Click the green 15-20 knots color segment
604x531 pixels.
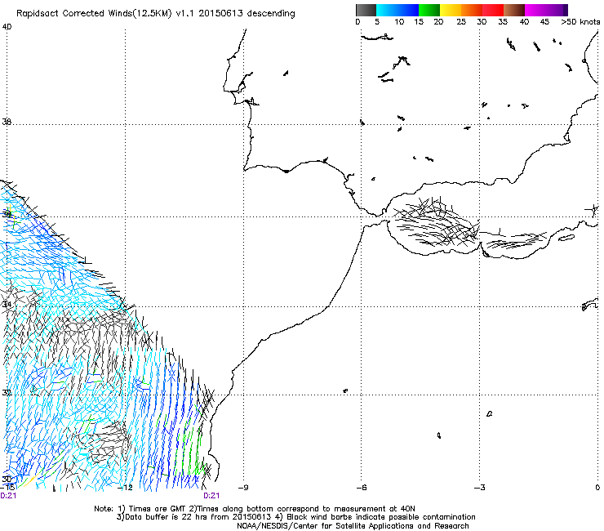click(x=429, y=10)
